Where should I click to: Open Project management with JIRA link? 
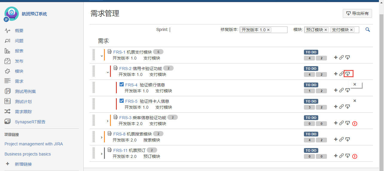(x=34, y=144)
